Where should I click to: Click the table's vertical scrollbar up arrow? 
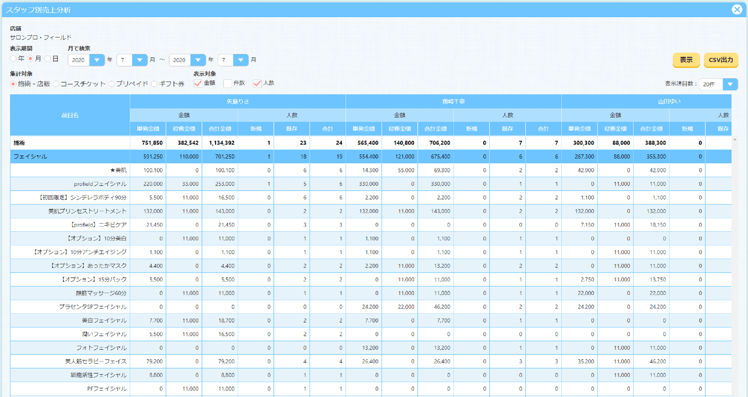735,139
